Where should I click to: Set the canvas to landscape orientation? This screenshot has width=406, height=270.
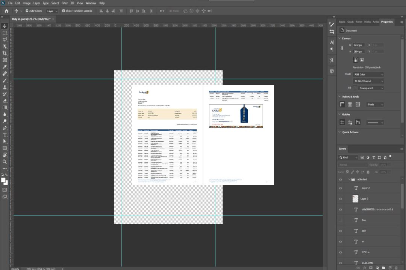(x=362, y=60)
